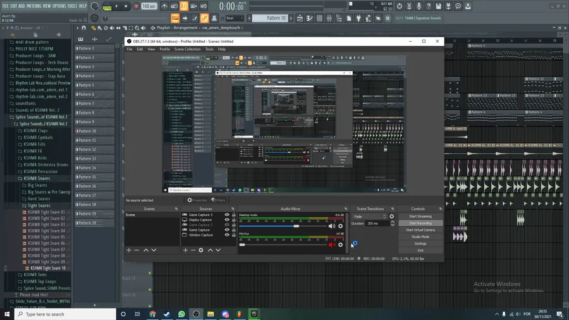Click FL Studio audio editor scissors icon
569x320 pixels.
pyautogui.click(x=409, y=6)
